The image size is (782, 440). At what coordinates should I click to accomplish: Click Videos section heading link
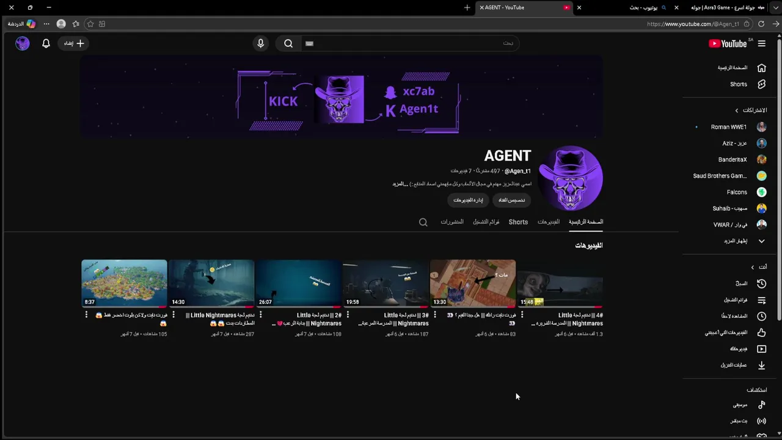(x=589, y=246)
